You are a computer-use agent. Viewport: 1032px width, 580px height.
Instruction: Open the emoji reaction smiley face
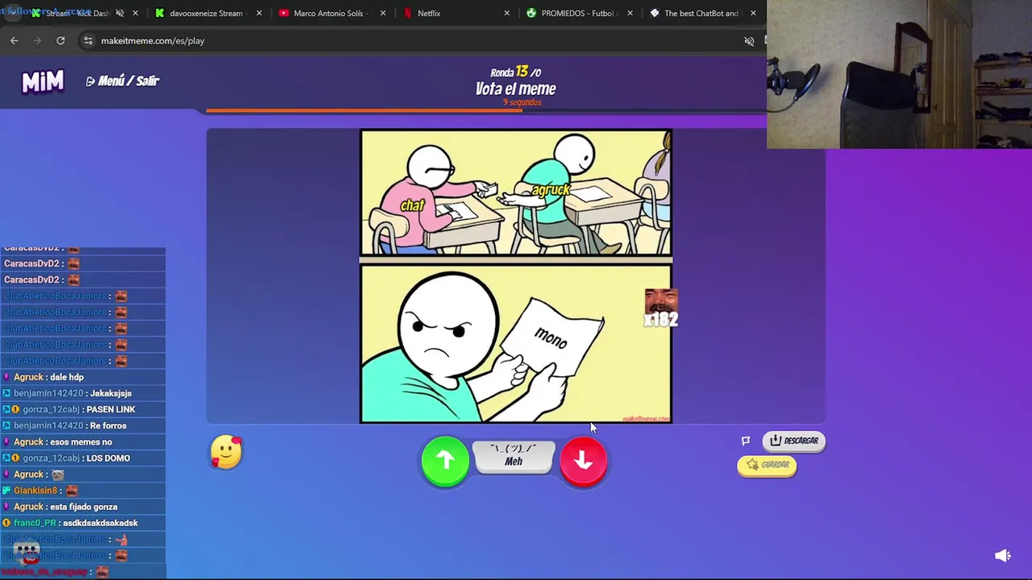pyautogui.click(x=226, y=452)
